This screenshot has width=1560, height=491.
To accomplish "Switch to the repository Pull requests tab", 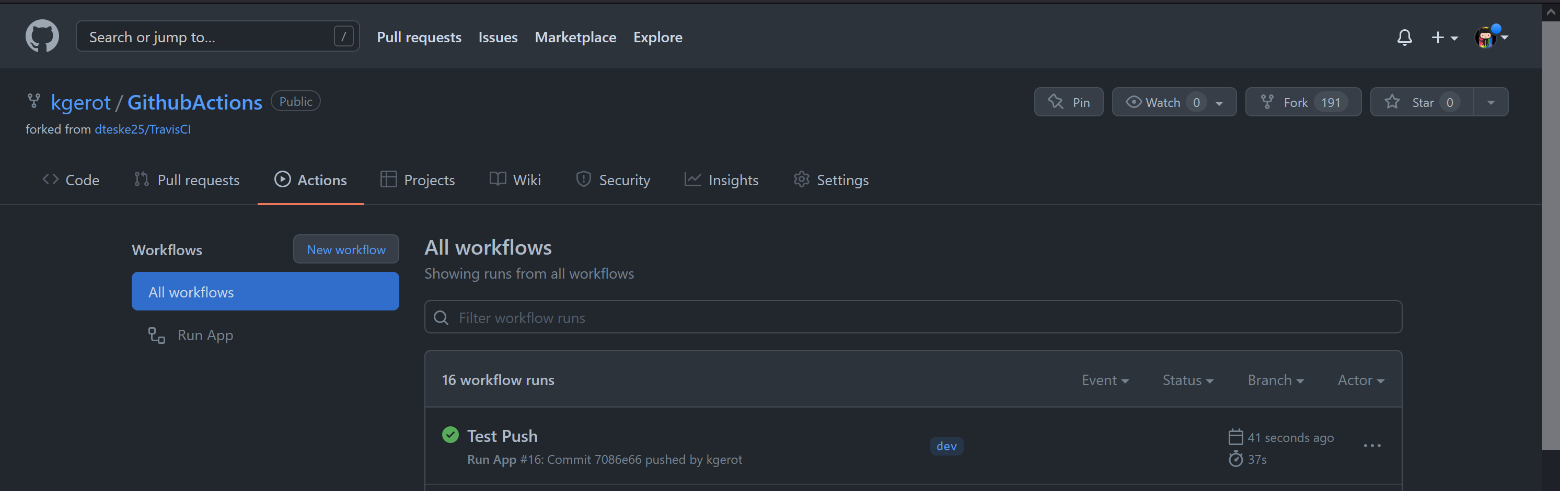I will tap(187, 180).
